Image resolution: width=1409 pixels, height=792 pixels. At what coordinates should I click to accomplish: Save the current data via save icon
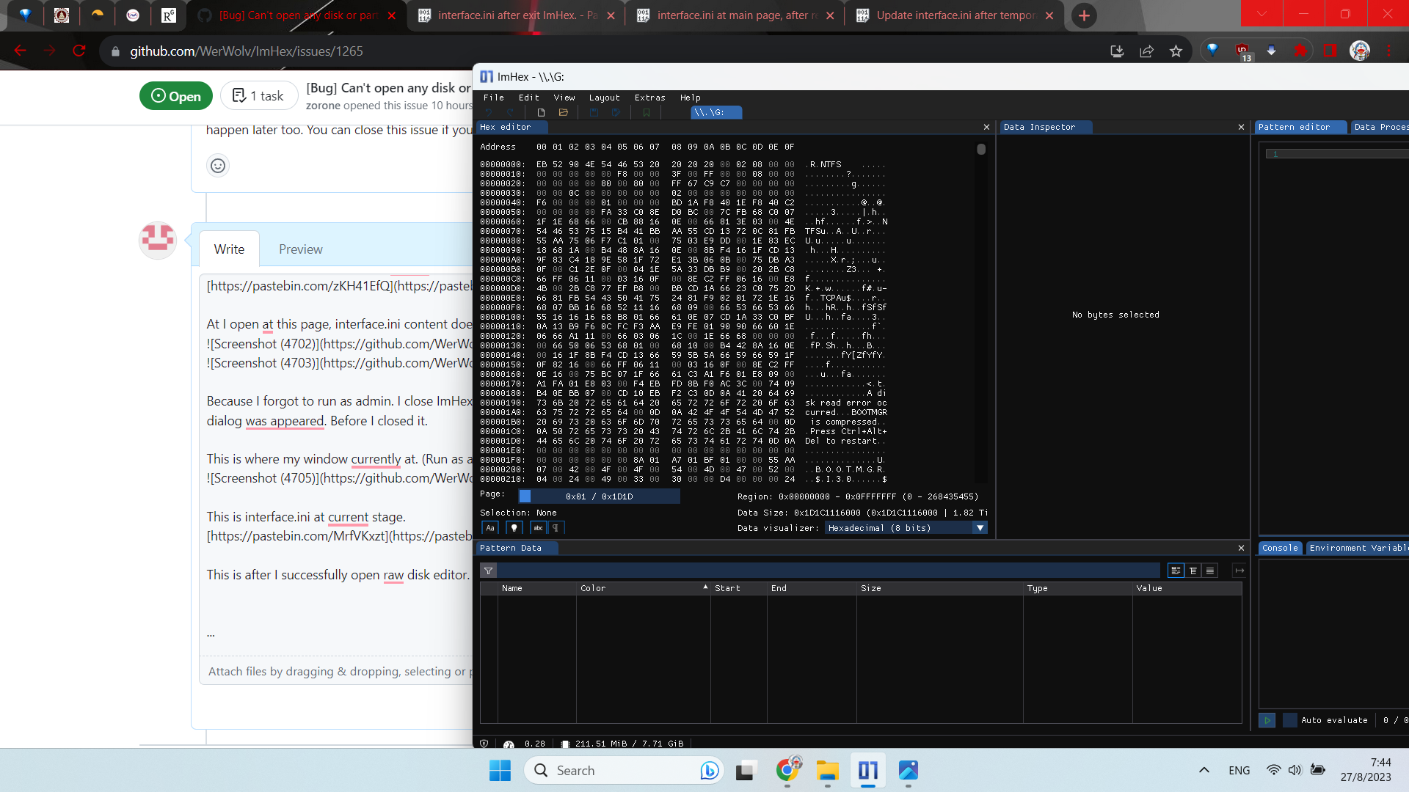[594, 112]
